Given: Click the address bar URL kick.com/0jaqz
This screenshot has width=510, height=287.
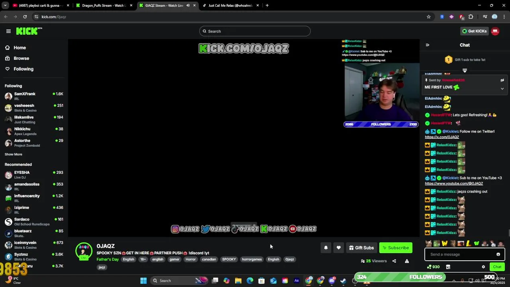Looking at the screenshot, I should pyautogui.click(x=54, y=17).
